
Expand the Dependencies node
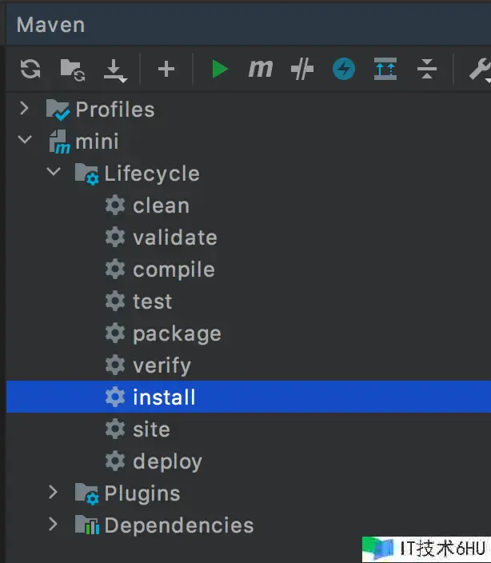click(x=54, y=525)
